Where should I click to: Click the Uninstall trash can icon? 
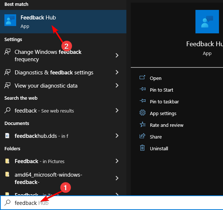point(143,148)
